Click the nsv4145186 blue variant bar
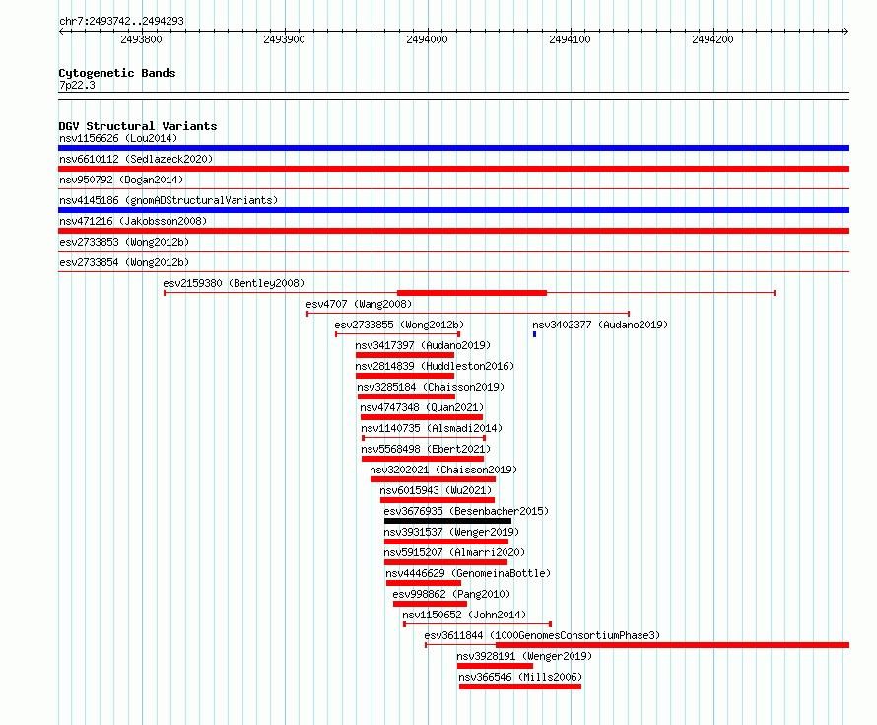Viewport: 877px width, 725px height. pos(453,210)
